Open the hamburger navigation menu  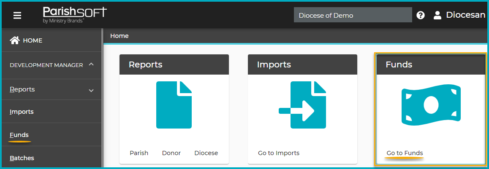coord(17,15)
